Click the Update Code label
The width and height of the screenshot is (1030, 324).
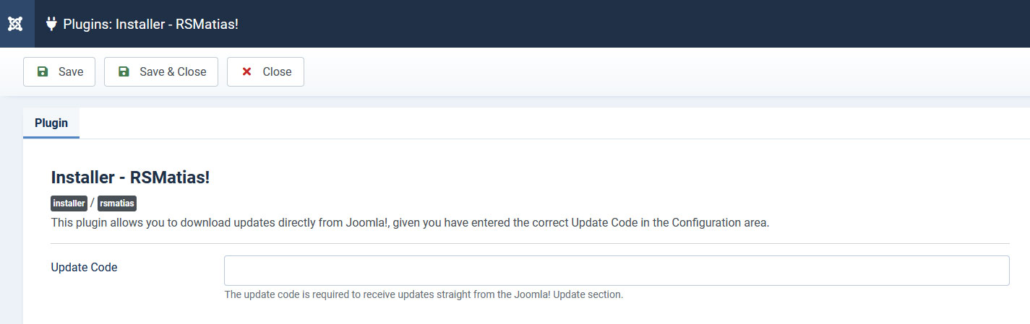[84, 267]
